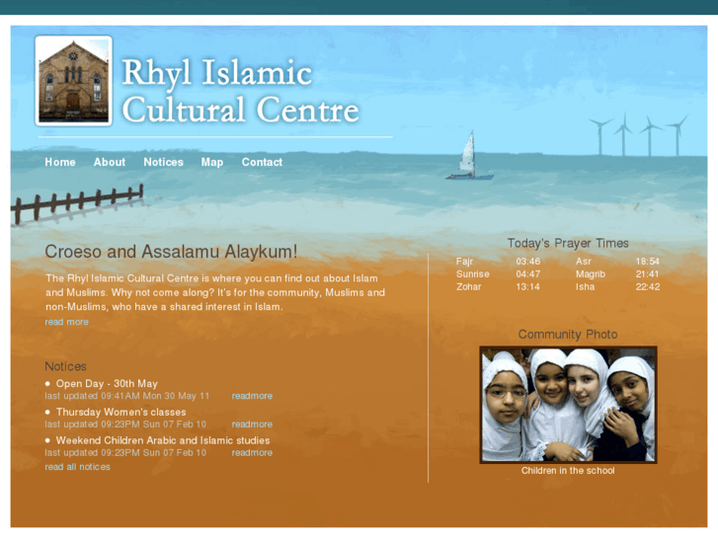Select the Isha time 22:42
This screenshot has height=538, width=718.
click(648, 287)
